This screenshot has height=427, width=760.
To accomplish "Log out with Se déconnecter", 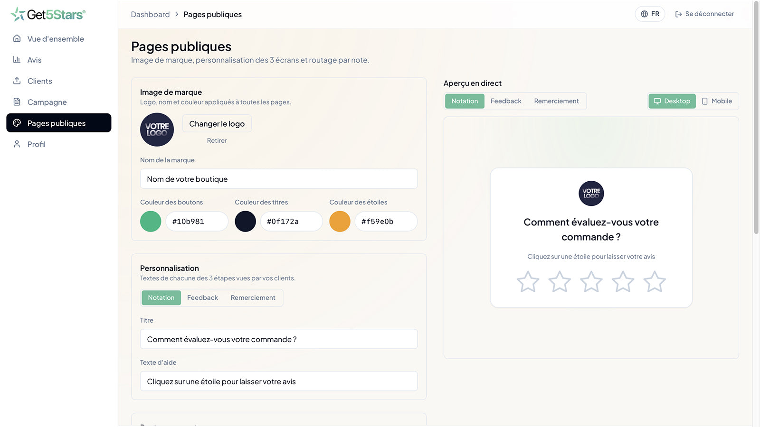I will pyautogui.click(x=704, y=14).
